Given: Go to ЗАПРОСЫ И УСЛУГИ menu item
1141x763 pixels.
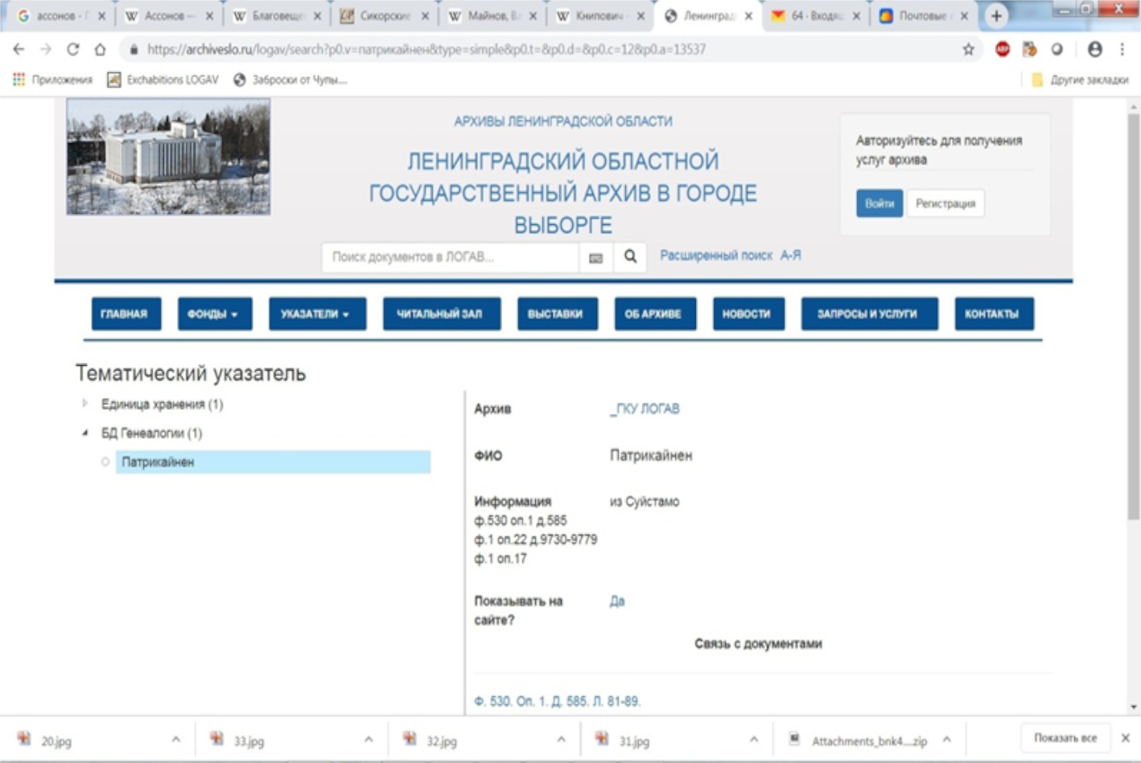Looking at the screenshot, I should 868,314.
